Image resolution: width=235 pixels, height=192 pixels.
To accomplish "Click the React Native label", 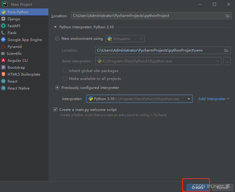I will point(18,88).
